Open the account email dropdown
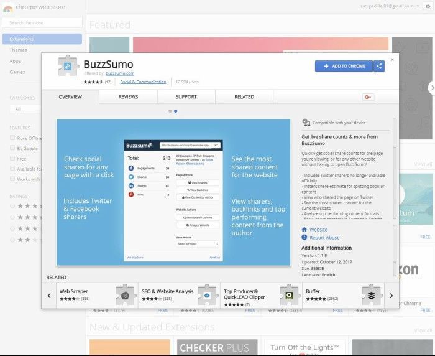 coord(390,6)
